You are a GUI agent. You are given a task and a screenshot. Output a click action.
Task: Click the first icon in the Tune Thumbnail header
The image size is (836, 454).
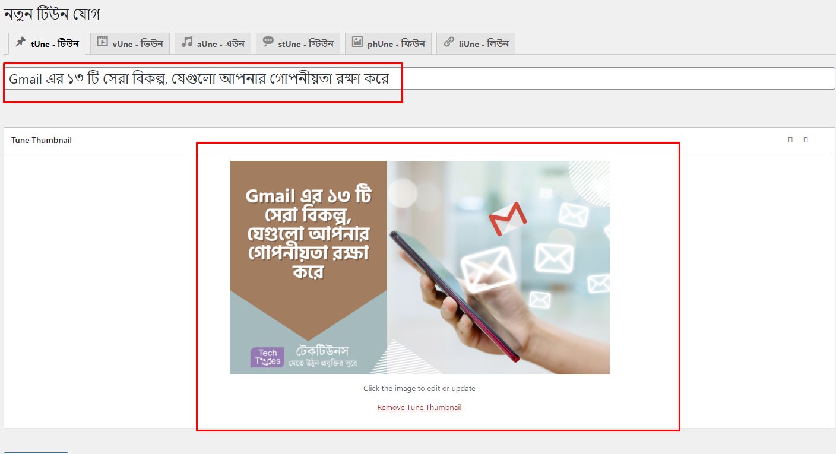click(x=790, y=139)
